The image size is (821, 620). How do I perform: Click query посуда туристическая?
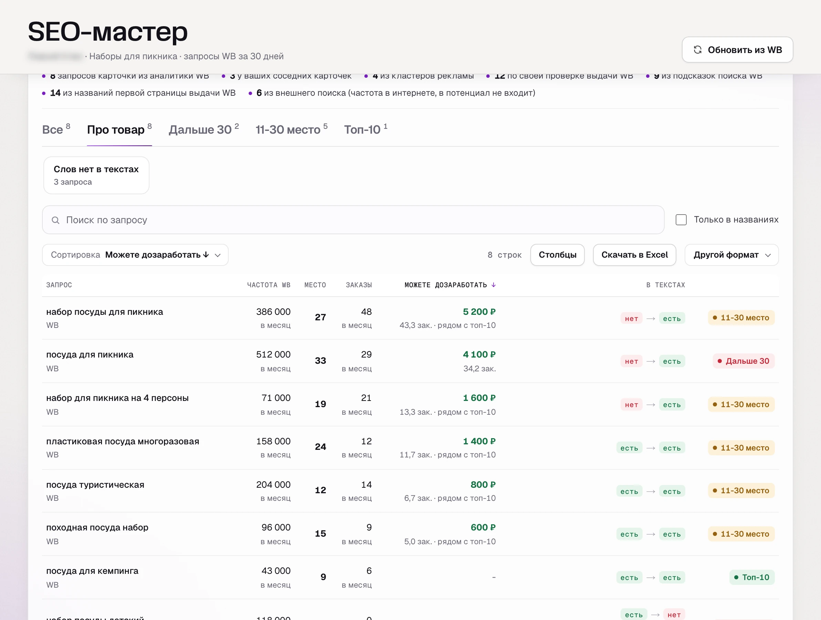click(95, 485)
